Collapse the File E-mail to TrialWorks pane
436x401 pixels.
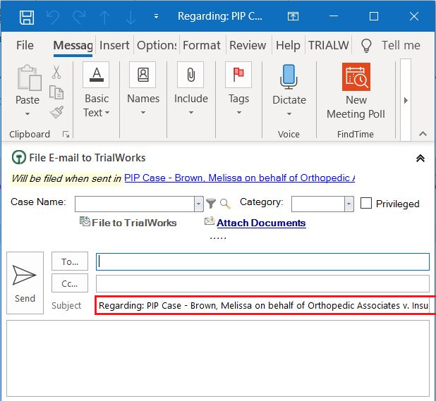click(x=420, y=158)
